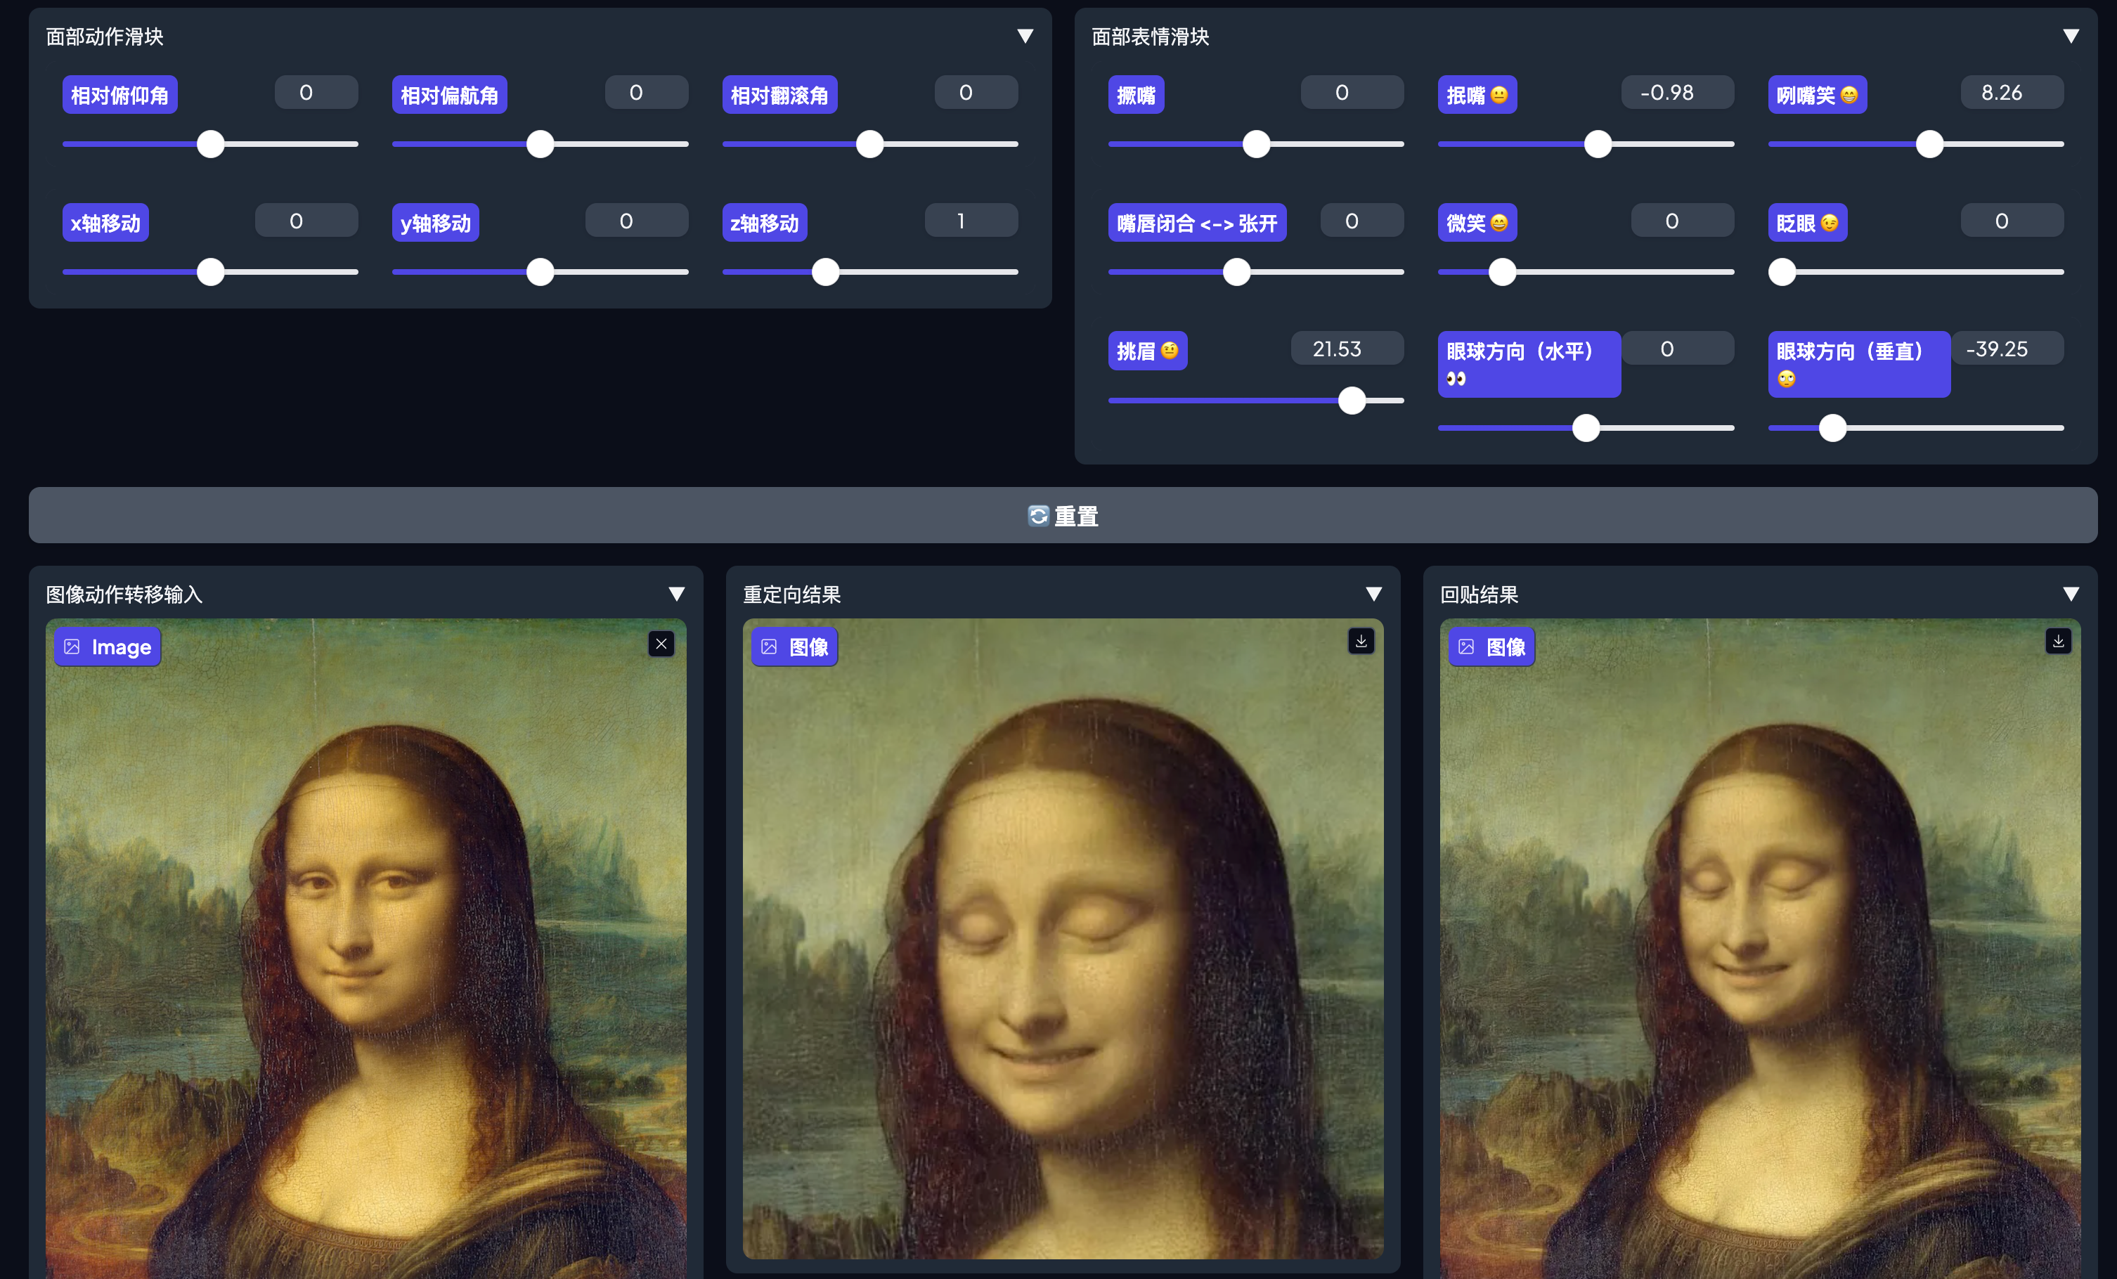Viewport: 2117px width, 1279px height.
Task: Click the 眼球方向（水平）label
Action: (1529, 364)
